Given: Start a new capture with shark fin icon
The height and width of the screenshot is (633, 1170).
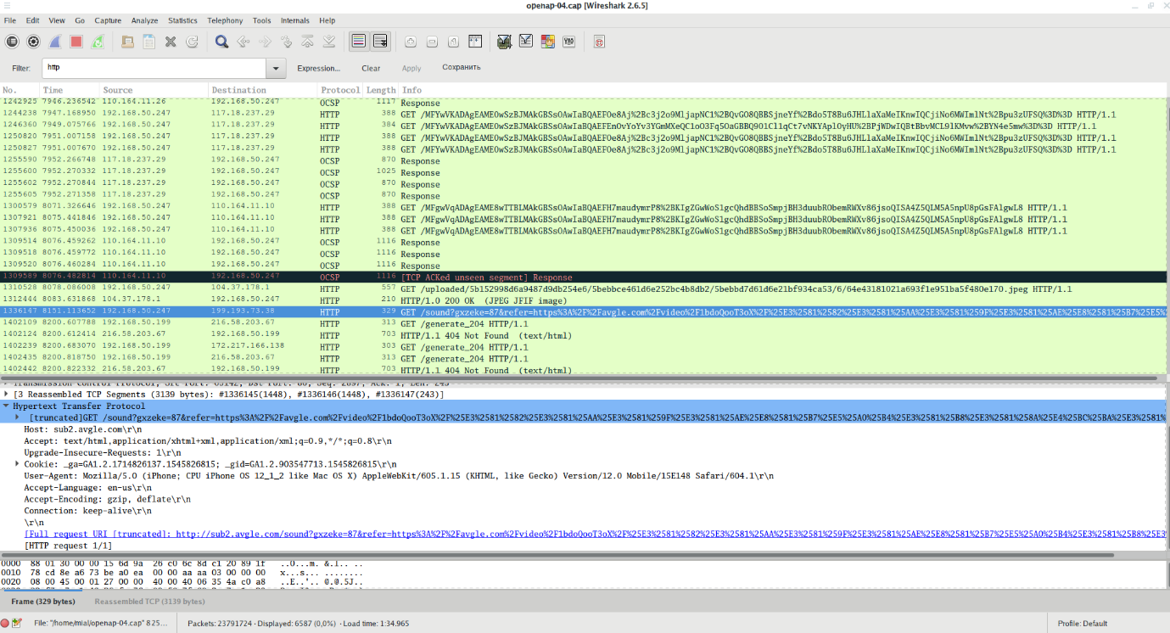Looking at the screenshot, I should [54, 41].
